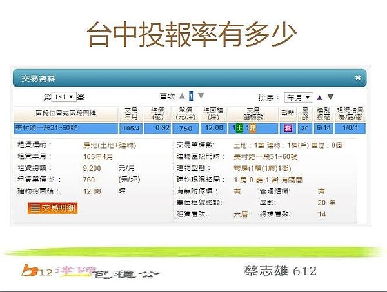Click the 樓別樓高 column header
The width and height of the screenshot is (387, 292).
tap(323, 114)
